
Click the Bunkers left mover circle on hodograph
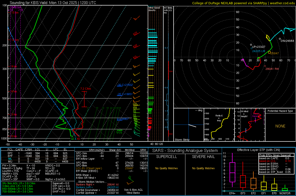(x=252, y=48)
